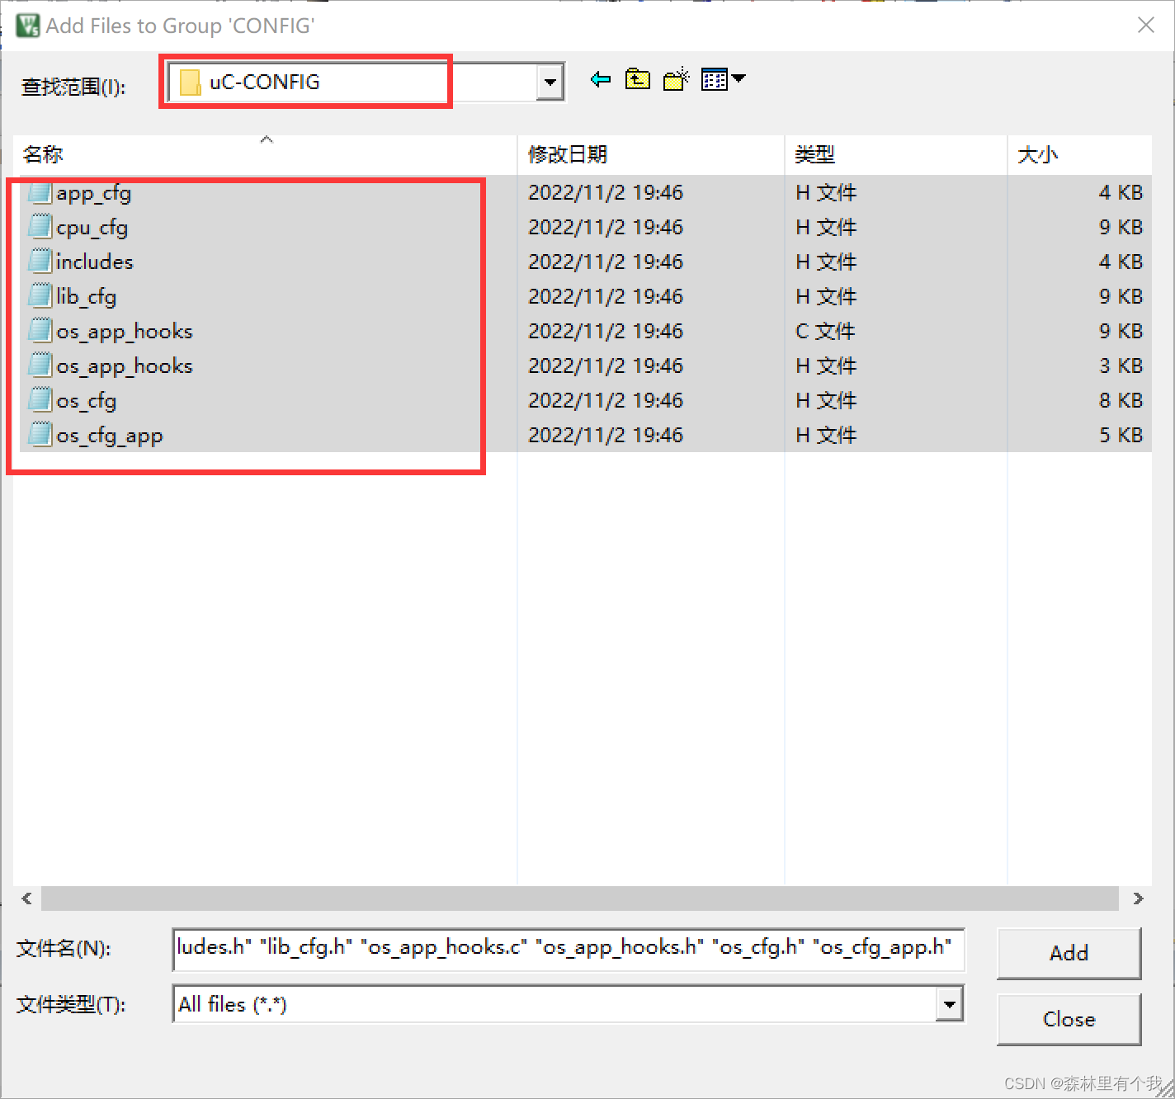Open the view menu icon
The width and height of the screenshot is (1175, 1099).
715,80
